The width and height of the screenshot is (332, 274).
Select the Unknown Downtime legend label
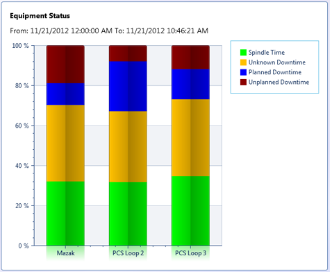pos(277,62)
